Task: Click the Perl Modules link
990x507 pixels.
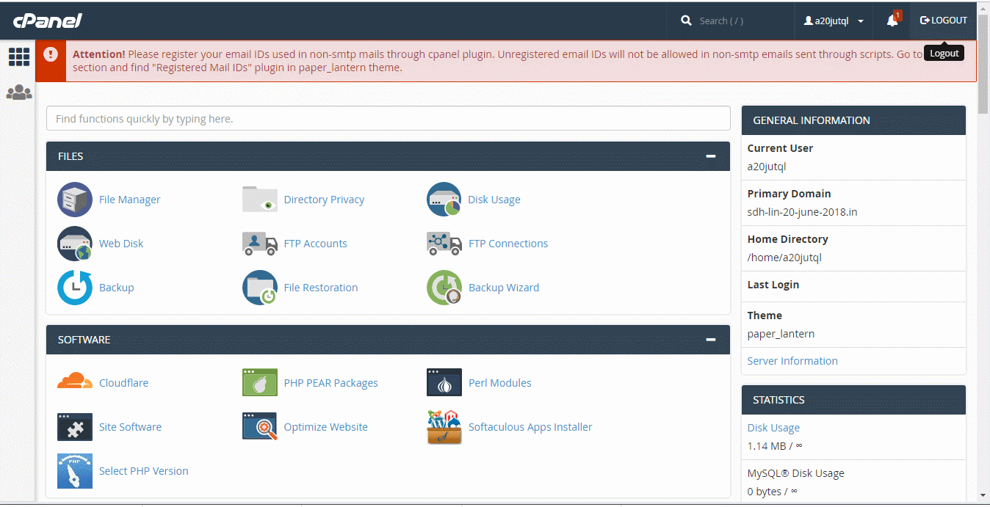Action: coord(499,383)
